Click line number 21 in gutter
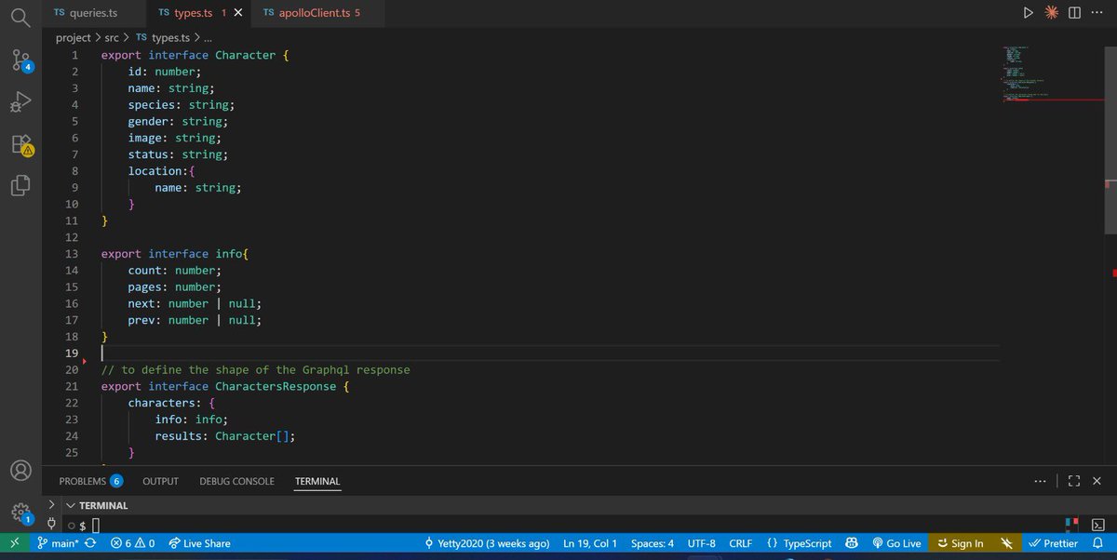Viewport: 1117px width, 560px height. 72,386
